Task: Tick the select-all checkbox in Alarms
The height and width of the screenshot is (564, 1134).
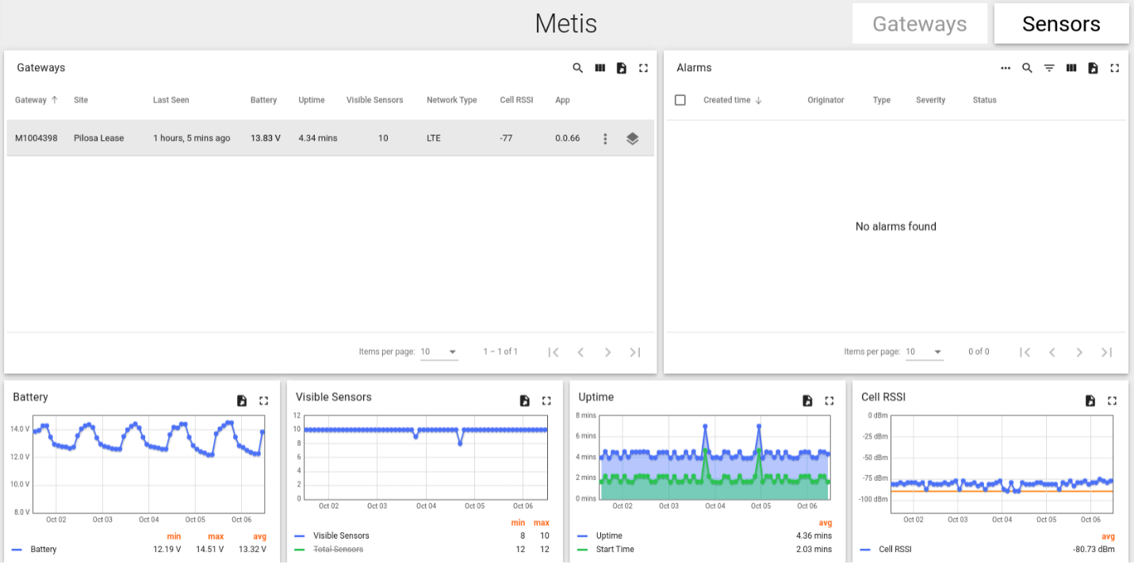Action: point(680,101)
